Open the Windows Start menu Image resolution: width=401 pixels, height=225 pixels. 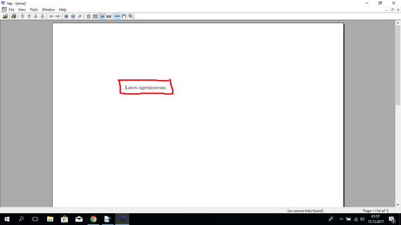pyautogui.click(x=7, y=219)
